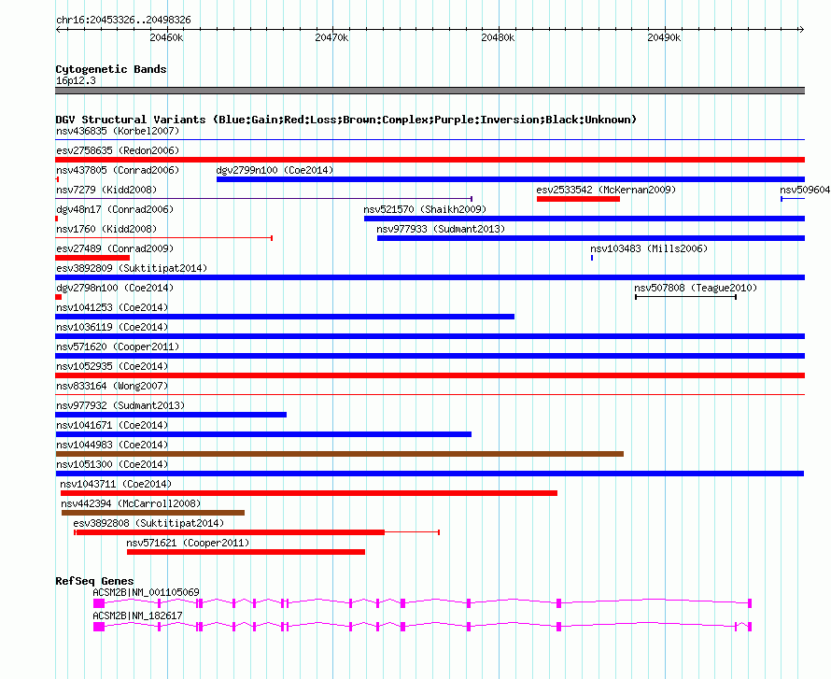Click the Cytogenetic Bands track title
Image resolution: width=831 pixels, height=679 pixels.
111,69
